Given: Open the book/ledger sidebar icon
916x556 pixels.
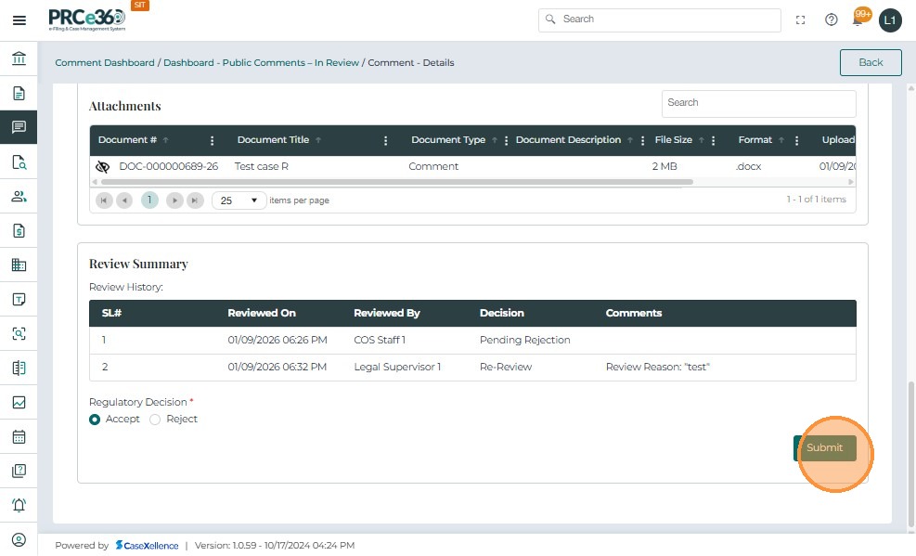Looking at the screenshot, I should click(19, 368).
